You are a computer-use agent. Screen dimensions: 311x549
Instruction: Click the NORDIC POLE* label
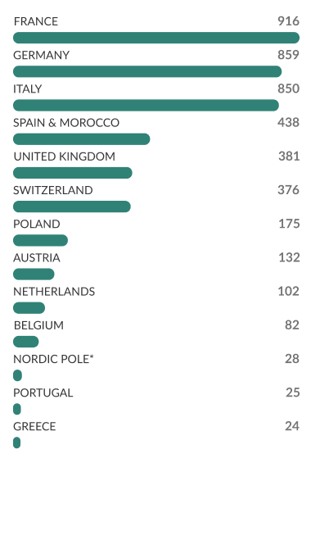pos(53,359)
